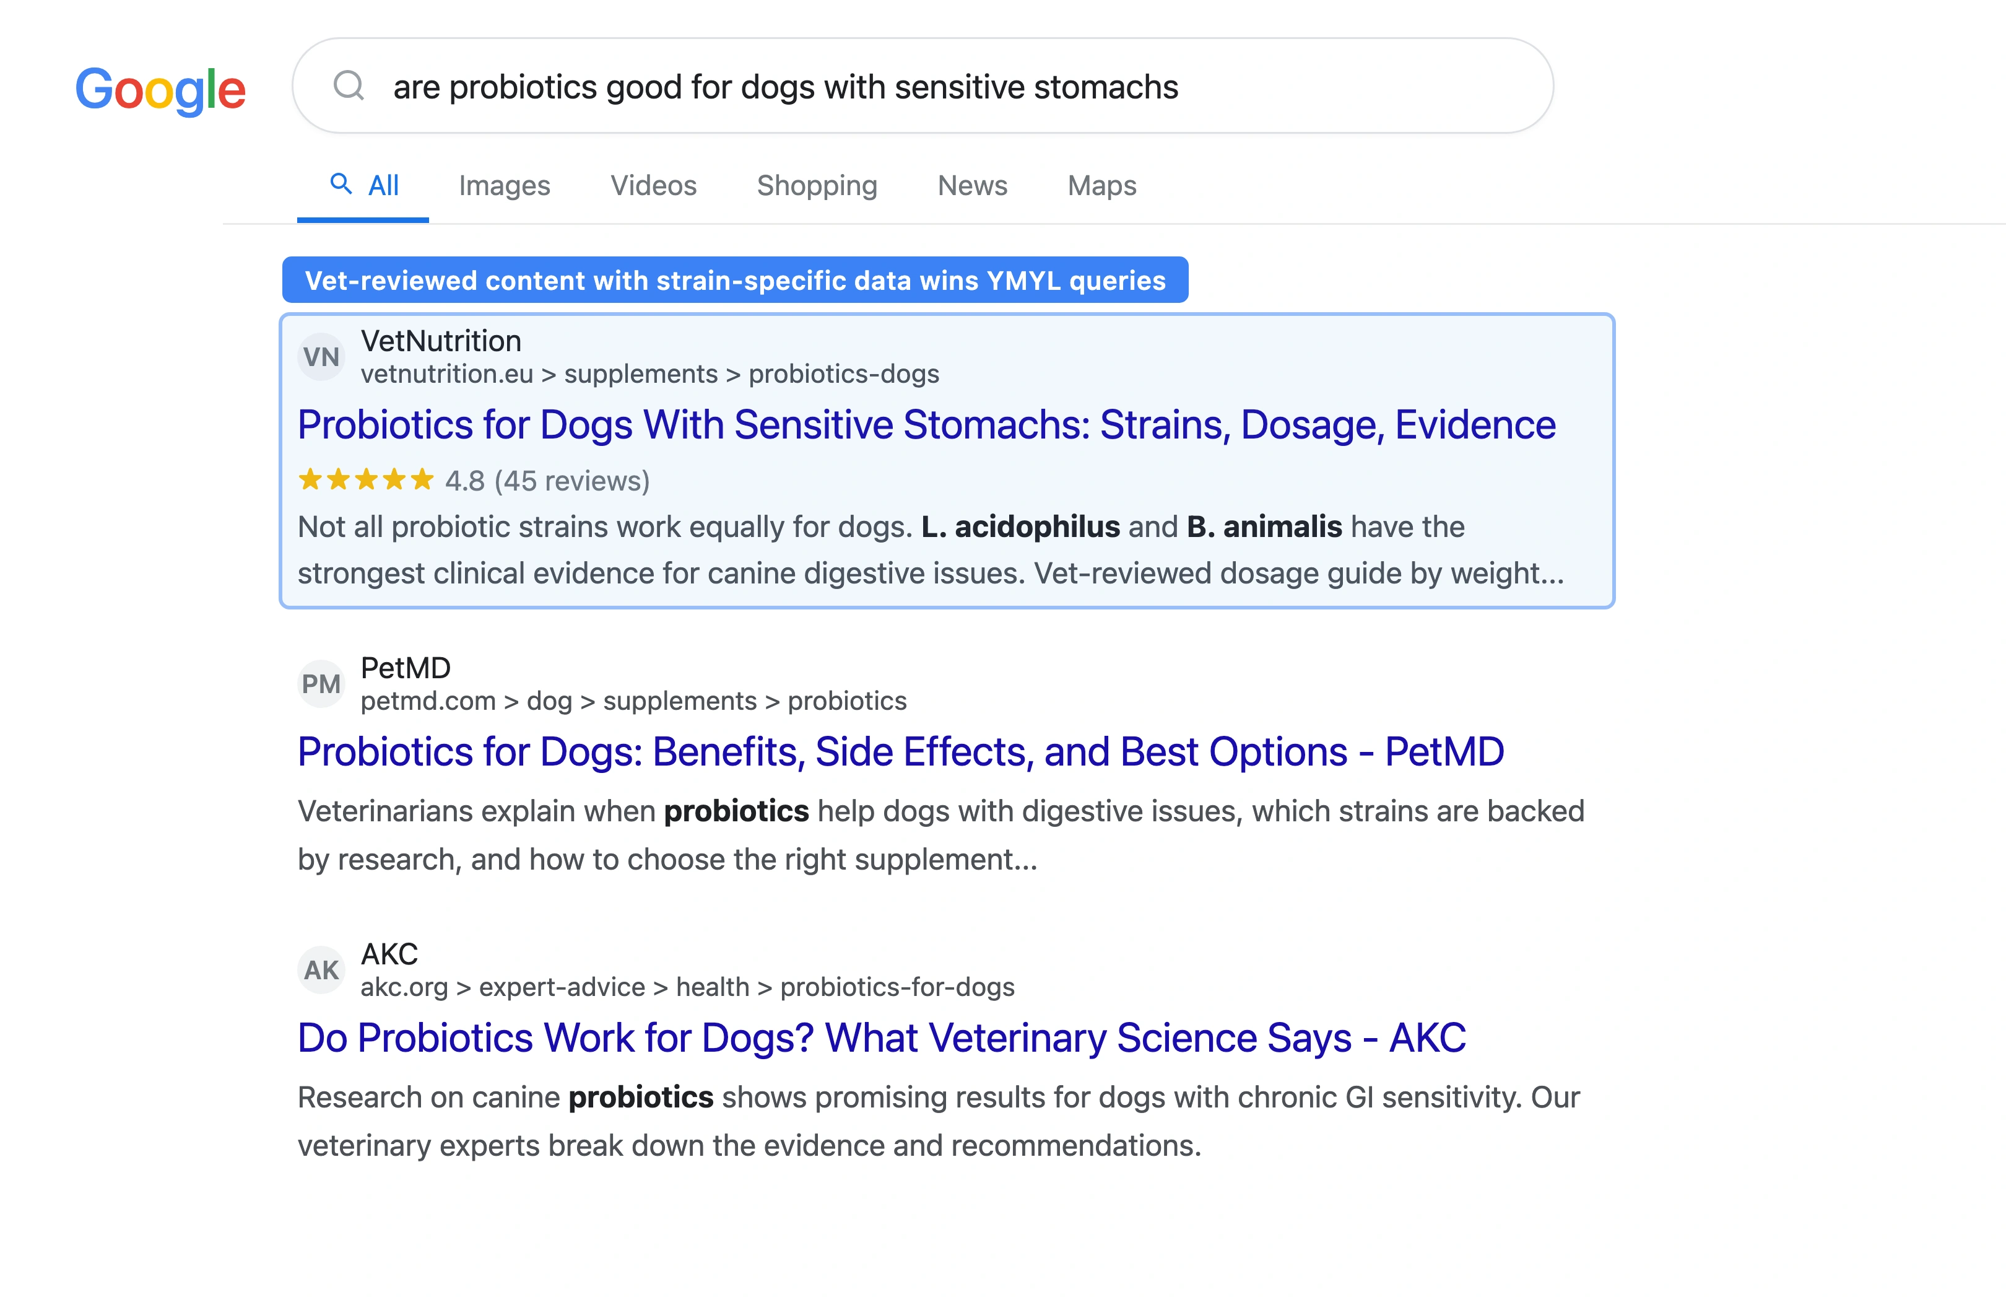Screen dimensions: 2006x1297
Task: Click the blue YMYL queries banner
Action: point(736,279)
